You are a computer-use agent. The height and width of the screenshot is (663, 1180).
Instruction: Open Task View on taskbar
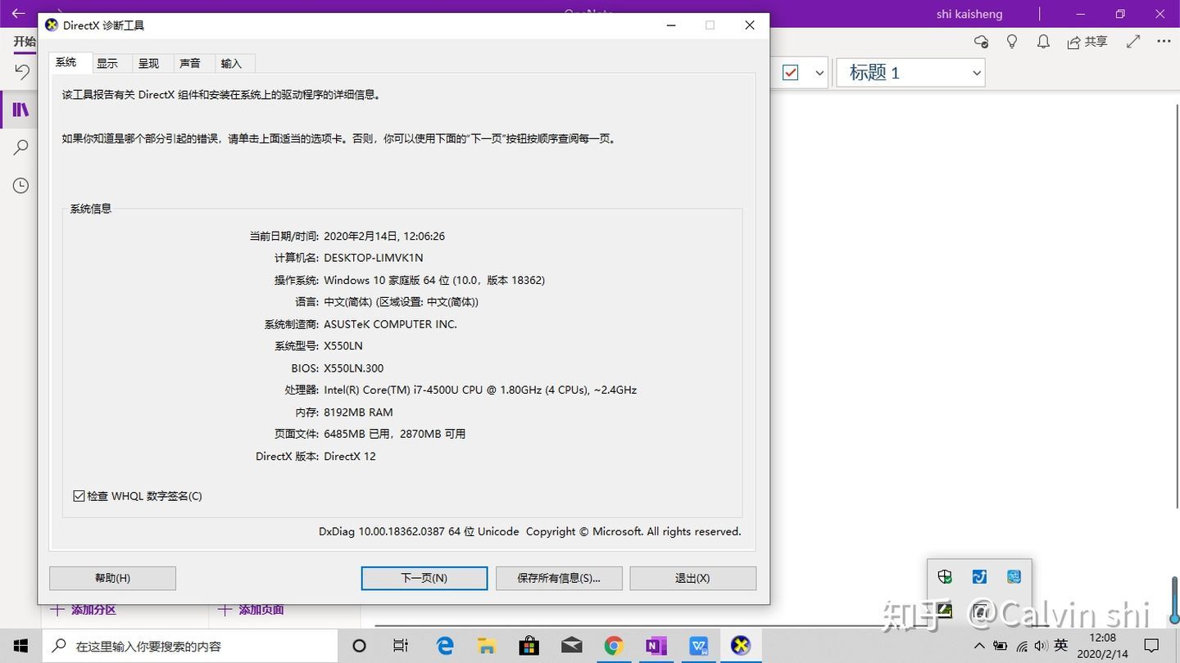tap(401, 646)
